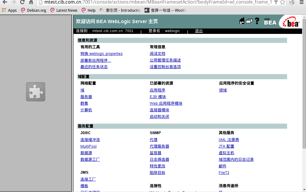Open the 应用程序 link

[x=157, y=90]
